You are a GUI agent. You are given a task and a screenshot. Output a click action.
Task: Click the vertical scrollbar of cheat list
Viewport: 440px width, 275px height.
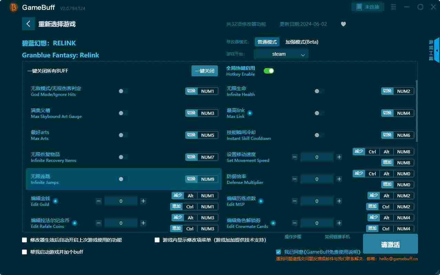click(417, 111)
